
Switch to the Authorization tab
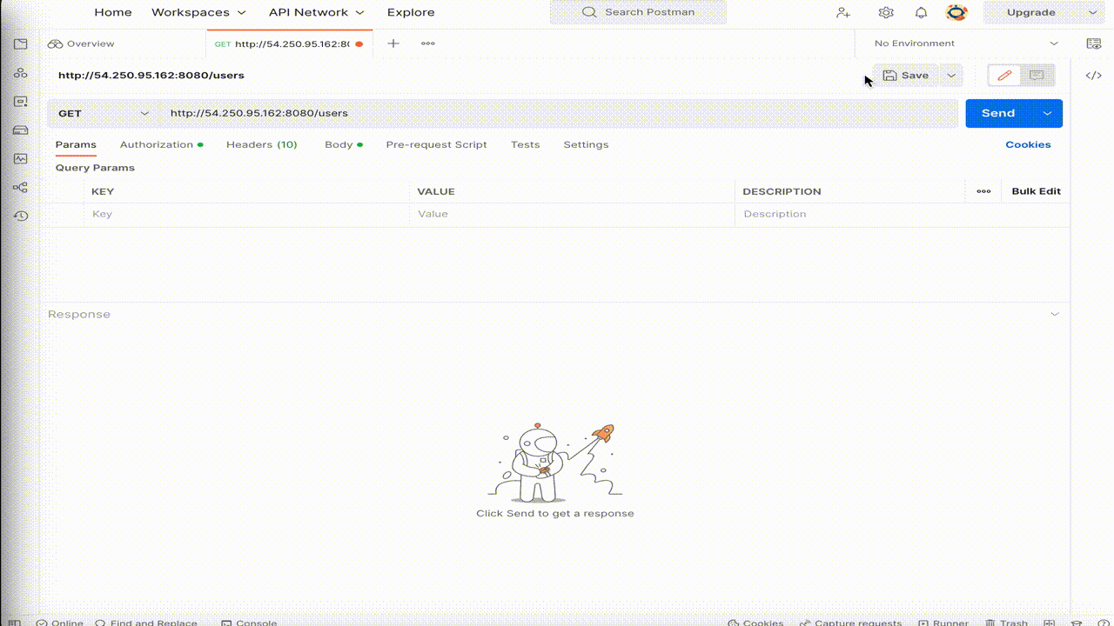click(157, 144)
